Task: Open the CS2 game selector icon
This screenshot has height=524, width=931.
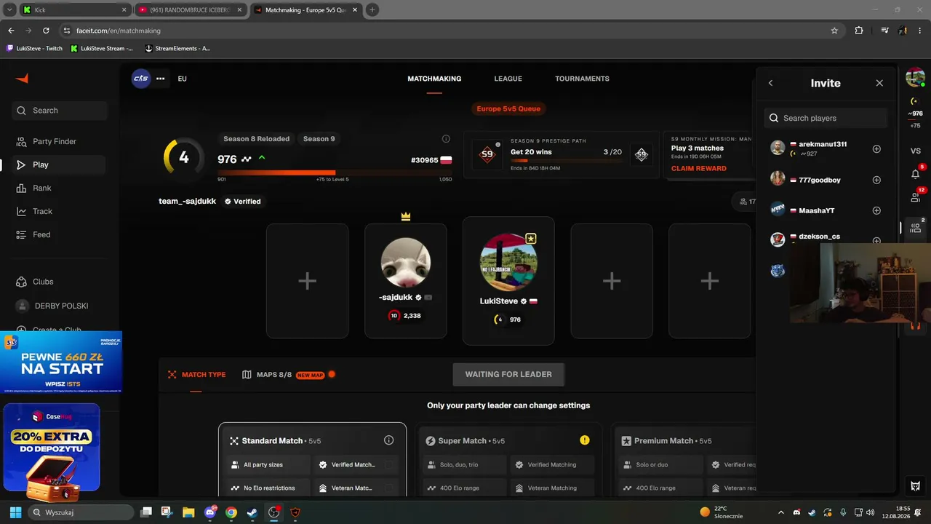Action: pos(140,79)
